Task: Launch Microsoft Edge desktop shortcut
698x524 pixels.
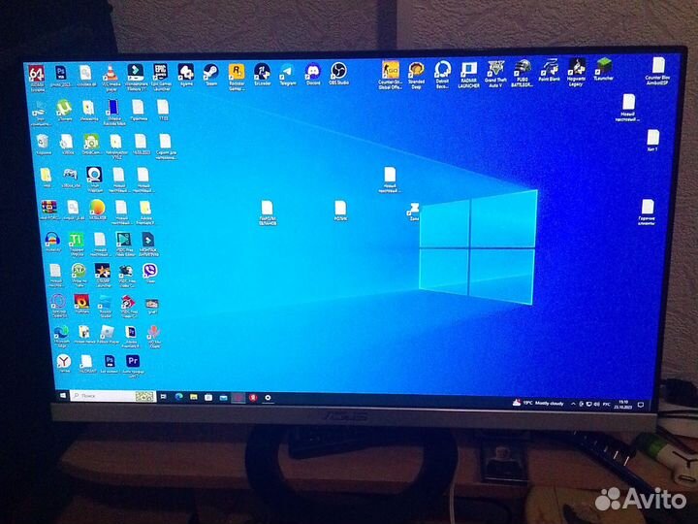Action: point(61,337)
